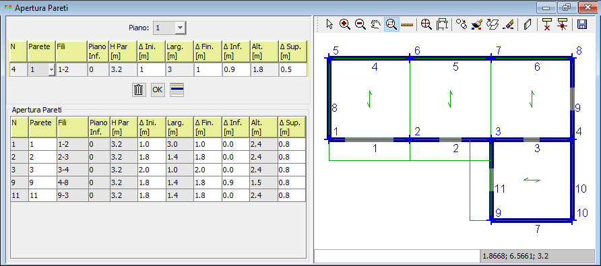This screenshot has height=266, width=601.
Task: Click the striped lines icon beside OK
Action: tap(177, 90)
